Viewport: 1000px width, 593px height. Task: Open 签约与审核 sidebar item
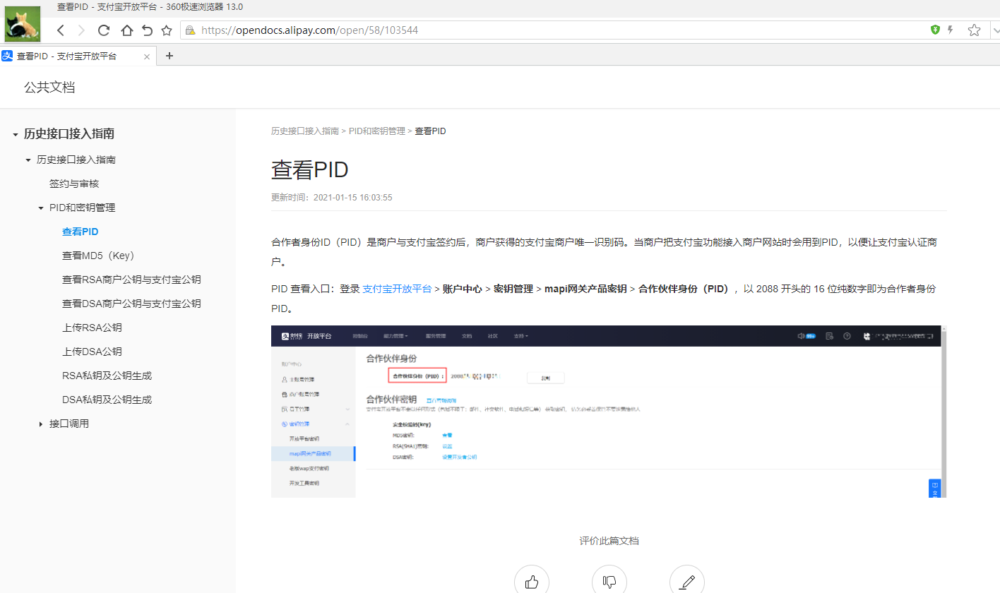[x=73, y=184]
